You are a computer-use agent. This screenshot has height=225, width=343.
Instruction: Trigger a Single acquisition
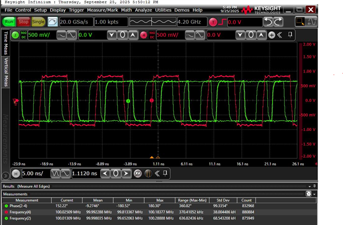[38, 22]
